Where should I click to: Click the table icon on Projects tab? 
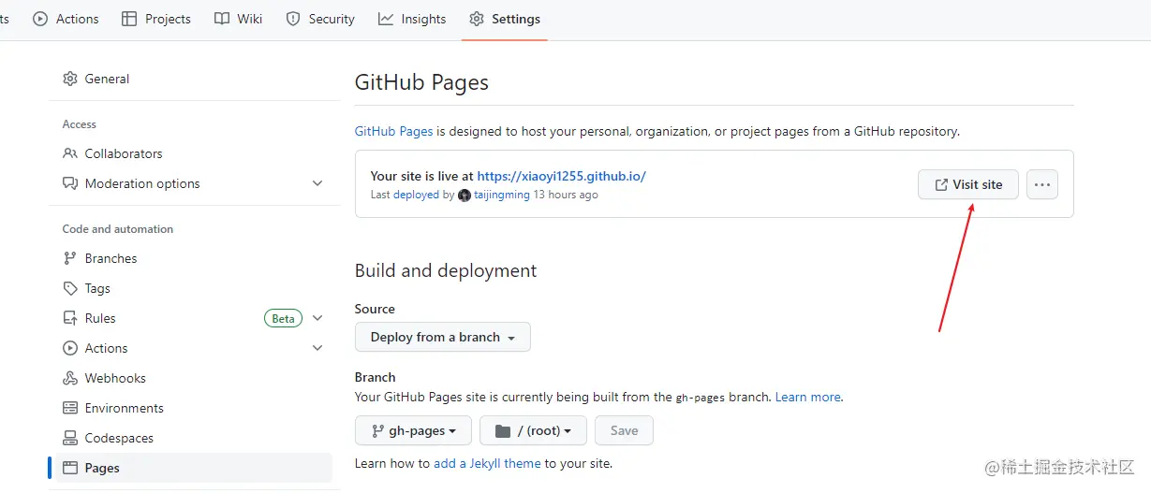coord(129,19)
